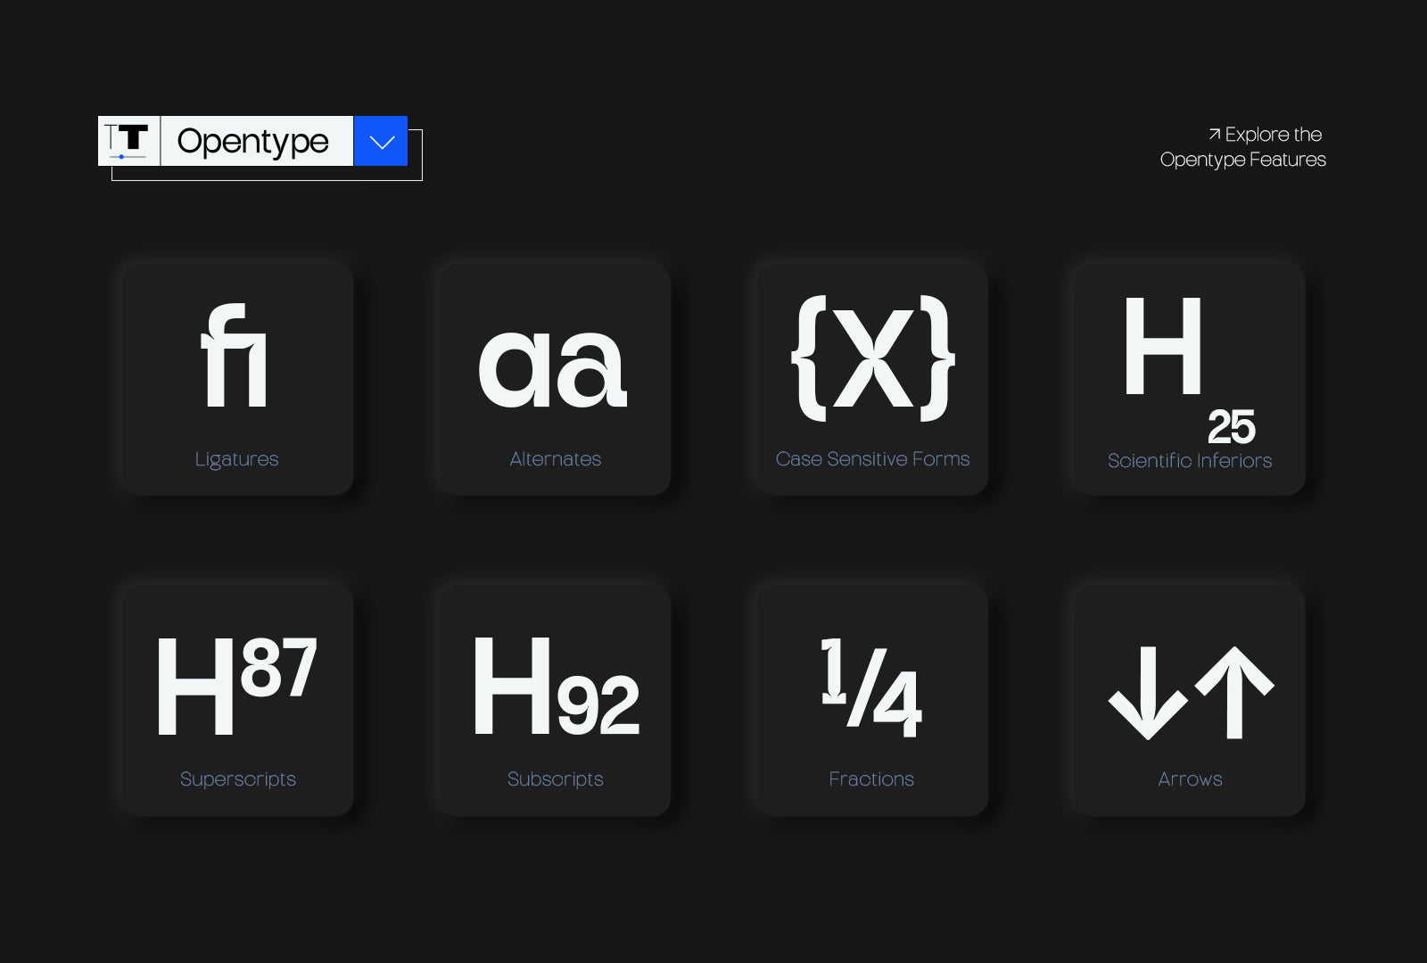Click the Ligatures label
1427x963 pixels.
tap(237, 459)
